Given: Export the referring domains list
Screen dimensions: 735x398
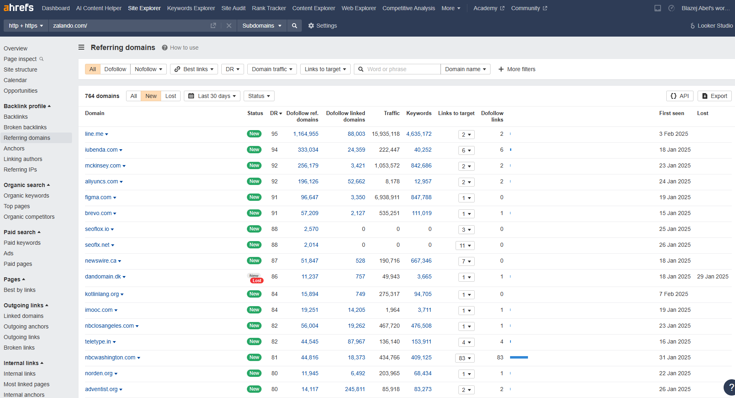Looking at the screenshot, I should [715, 96].
